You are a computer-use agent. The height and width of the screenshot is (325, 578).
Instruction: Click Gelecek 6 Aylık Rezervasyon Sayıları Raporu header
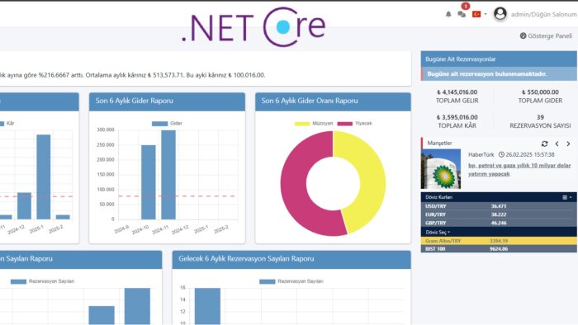click(x=291, y=259)
